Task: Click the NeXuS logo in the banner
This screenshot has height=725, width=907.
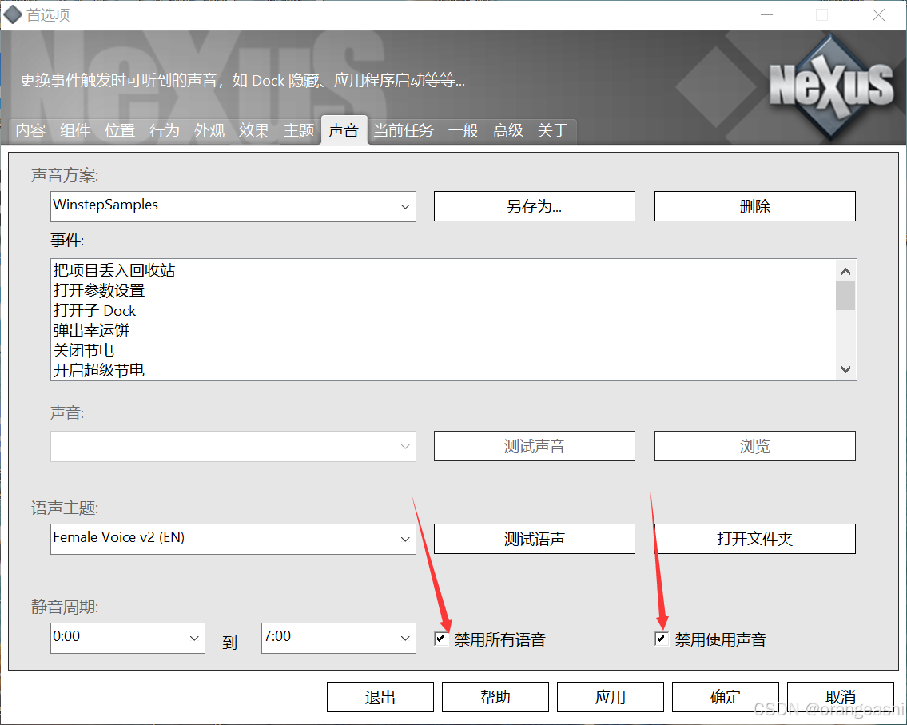Action: 831,86
